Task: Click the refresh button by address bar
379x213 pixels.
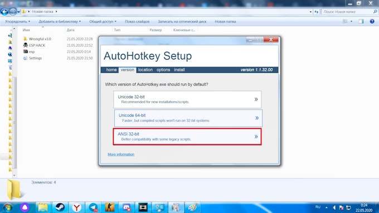Action: click(317, 12)
